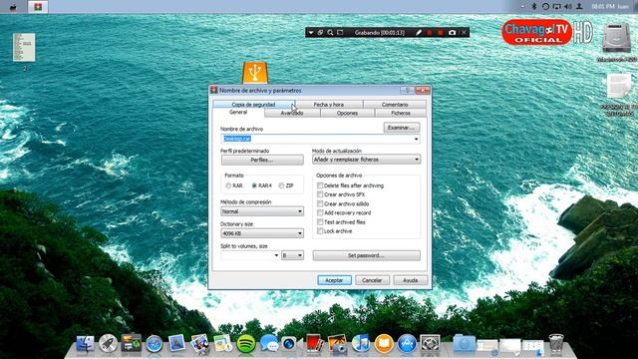Take a snapshot with recorder camera icon
The width and height of the screenshot is (638, 359).
click(x=452, y=33)
